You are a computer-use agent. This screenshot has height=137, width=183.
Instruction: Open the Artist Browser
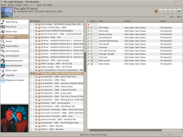pos(14,56)
